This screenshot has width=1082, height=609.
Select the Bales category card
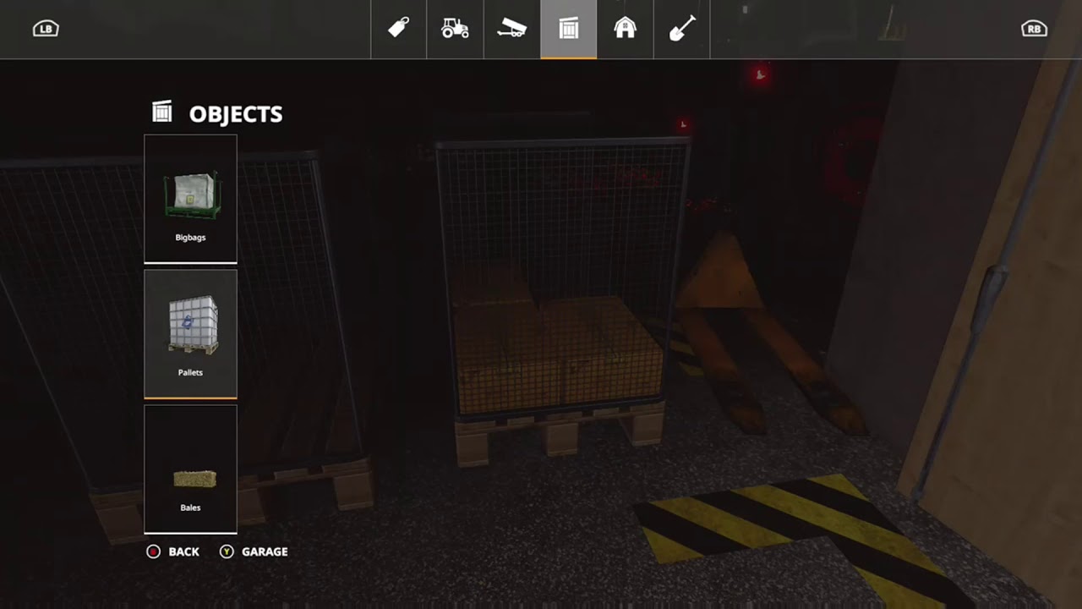click(x=190, y=469)
